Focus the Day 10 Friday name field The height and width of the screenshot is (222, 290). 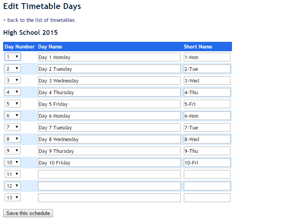click(x=109, y=163)
